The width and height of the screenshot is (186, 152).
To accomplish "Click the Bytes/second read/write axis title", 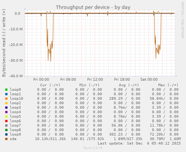I will click(4, 43).
